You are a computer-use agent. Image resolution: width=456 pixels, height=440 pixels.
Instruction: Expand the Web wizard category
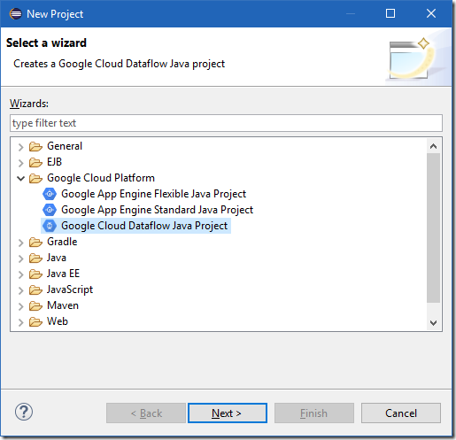20,322
